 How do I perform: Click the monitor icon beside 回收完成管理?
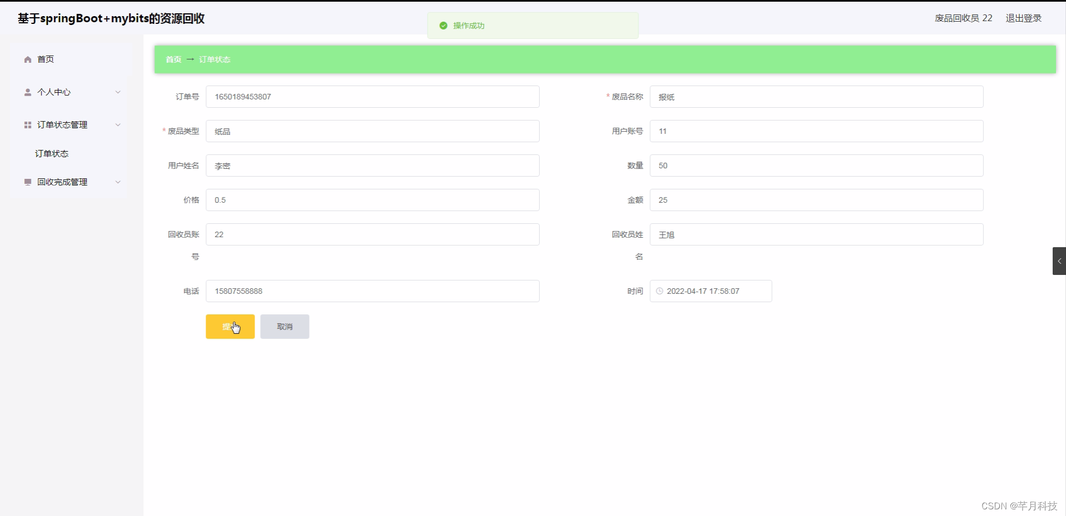tap(27, 182)
